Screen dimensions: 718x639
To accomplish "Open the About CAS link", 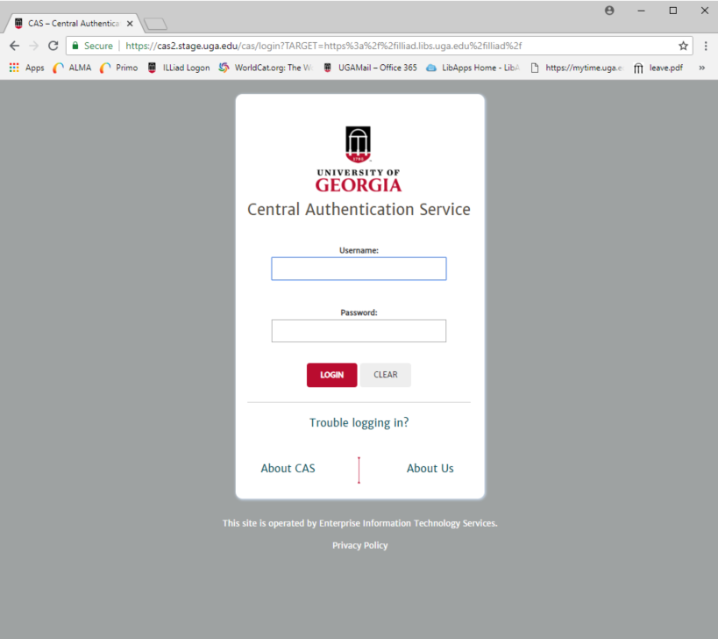I will point(288,469).
